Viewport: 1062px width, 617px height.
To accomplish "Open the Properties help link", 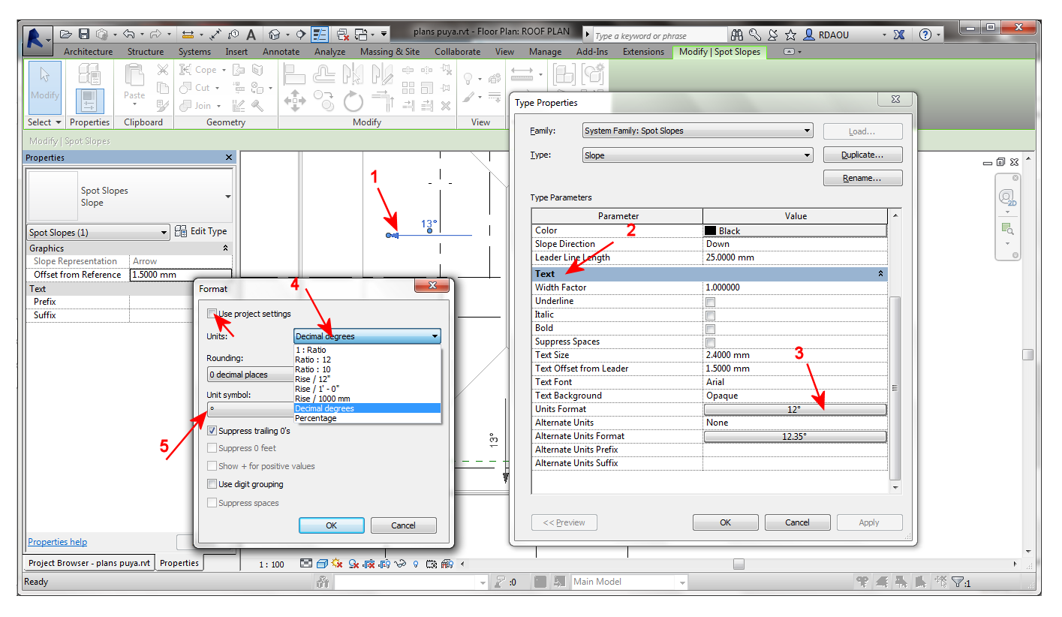I will tap(57, 542).
